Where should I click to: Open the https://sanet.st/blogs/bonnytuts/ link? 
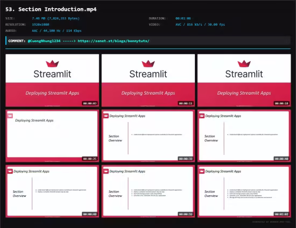114,41
